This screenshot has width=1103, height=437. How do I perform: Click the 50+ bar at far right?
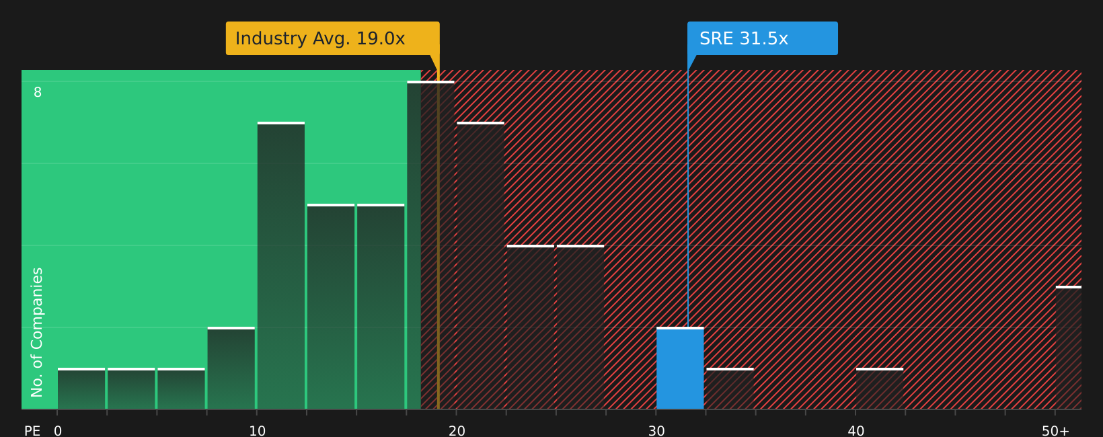pos(1069,348)
